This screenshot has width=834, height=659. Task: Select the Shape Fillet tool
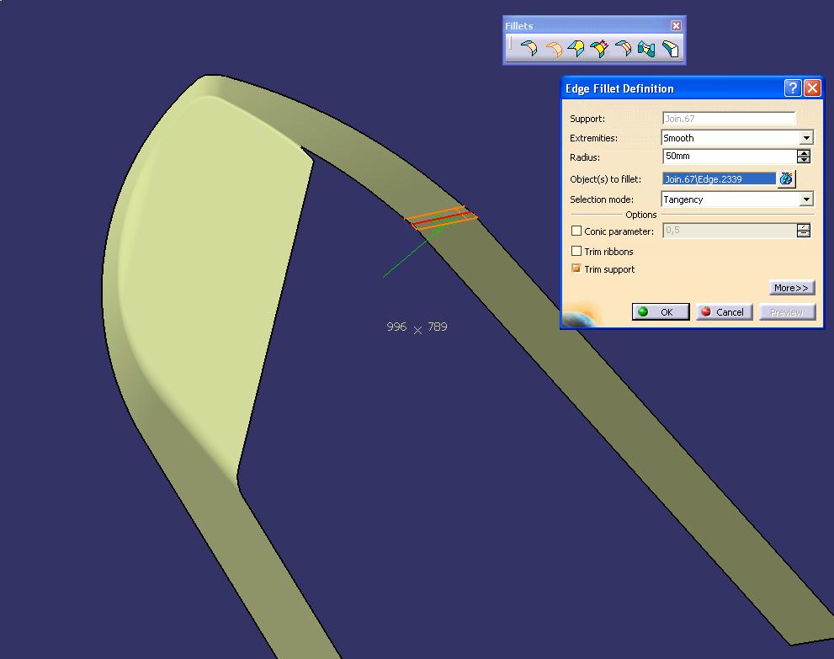click(x=529, y=49)
